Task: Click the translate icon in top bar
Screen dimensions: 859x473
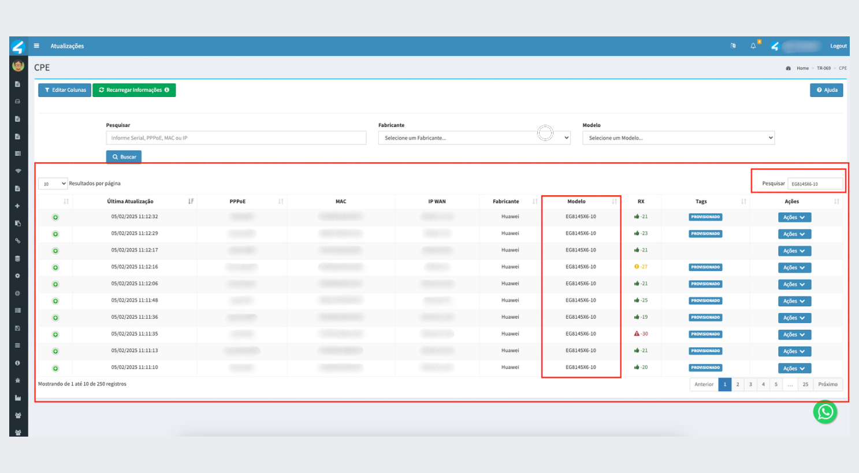Action: (733, 46)
